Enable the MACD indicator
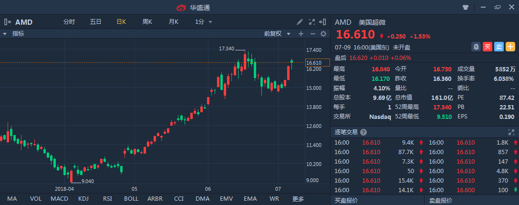Viewport: 519px width, 205px height. pyautogui.click(x=60, y=199)
